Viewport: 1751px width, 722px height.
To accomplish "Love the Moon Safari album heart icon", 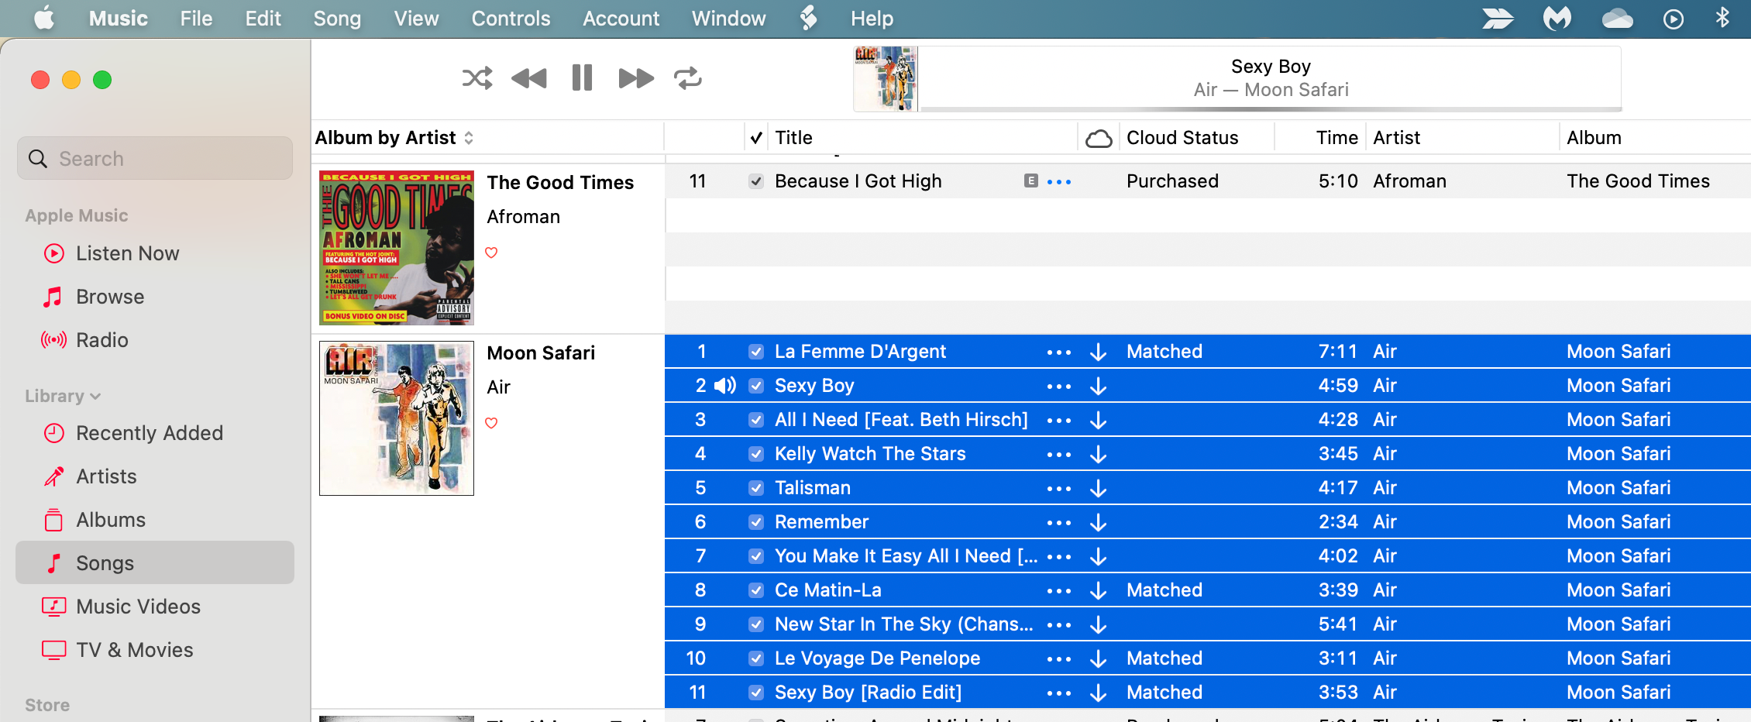I will click(x=491, y=423).
